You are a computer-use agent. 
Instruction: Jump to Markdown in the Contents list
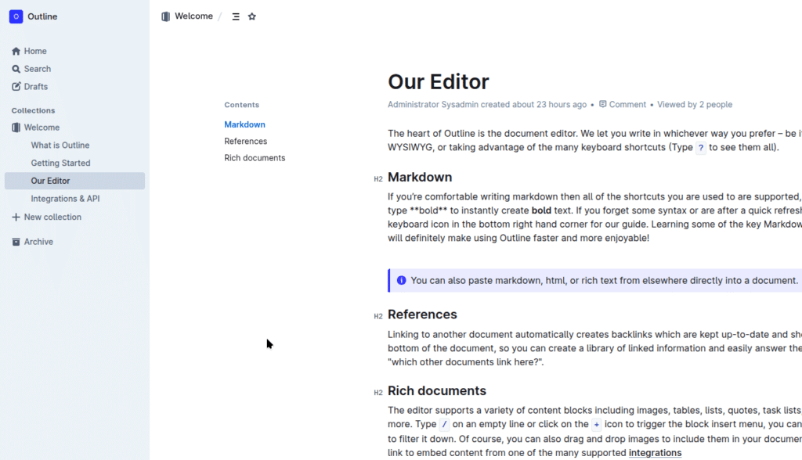pyautogui.click(x=244, y=124)
